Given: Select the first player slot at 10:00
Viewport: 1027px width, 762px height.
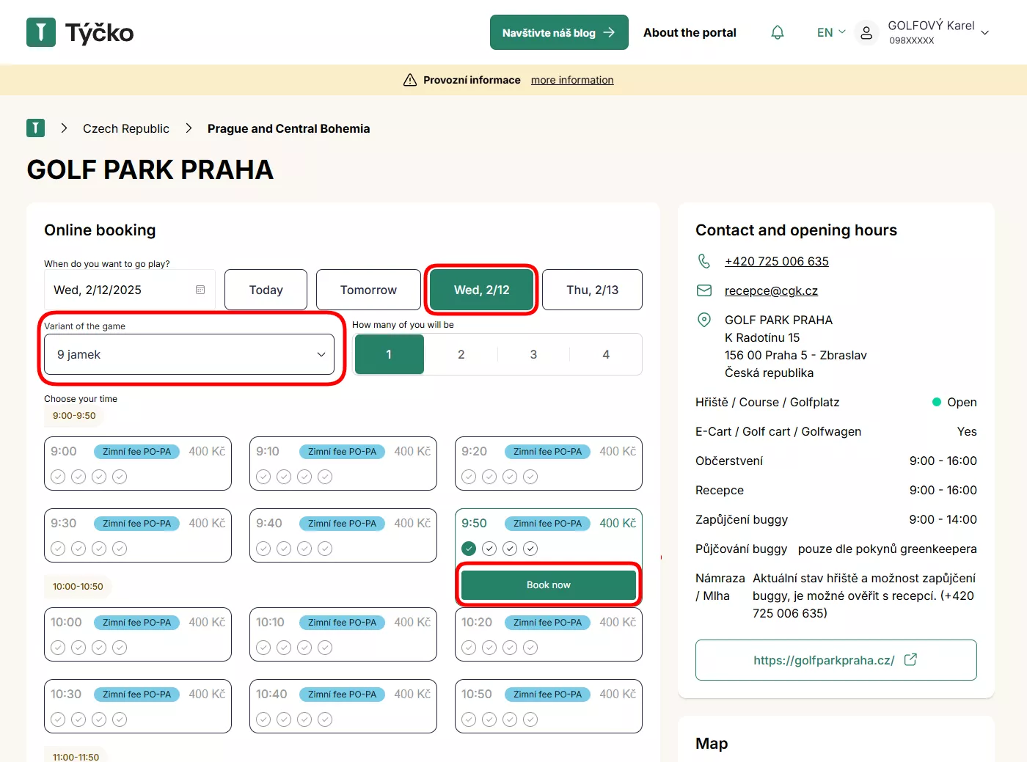Looking at the screenshot, I should (58, 647).
